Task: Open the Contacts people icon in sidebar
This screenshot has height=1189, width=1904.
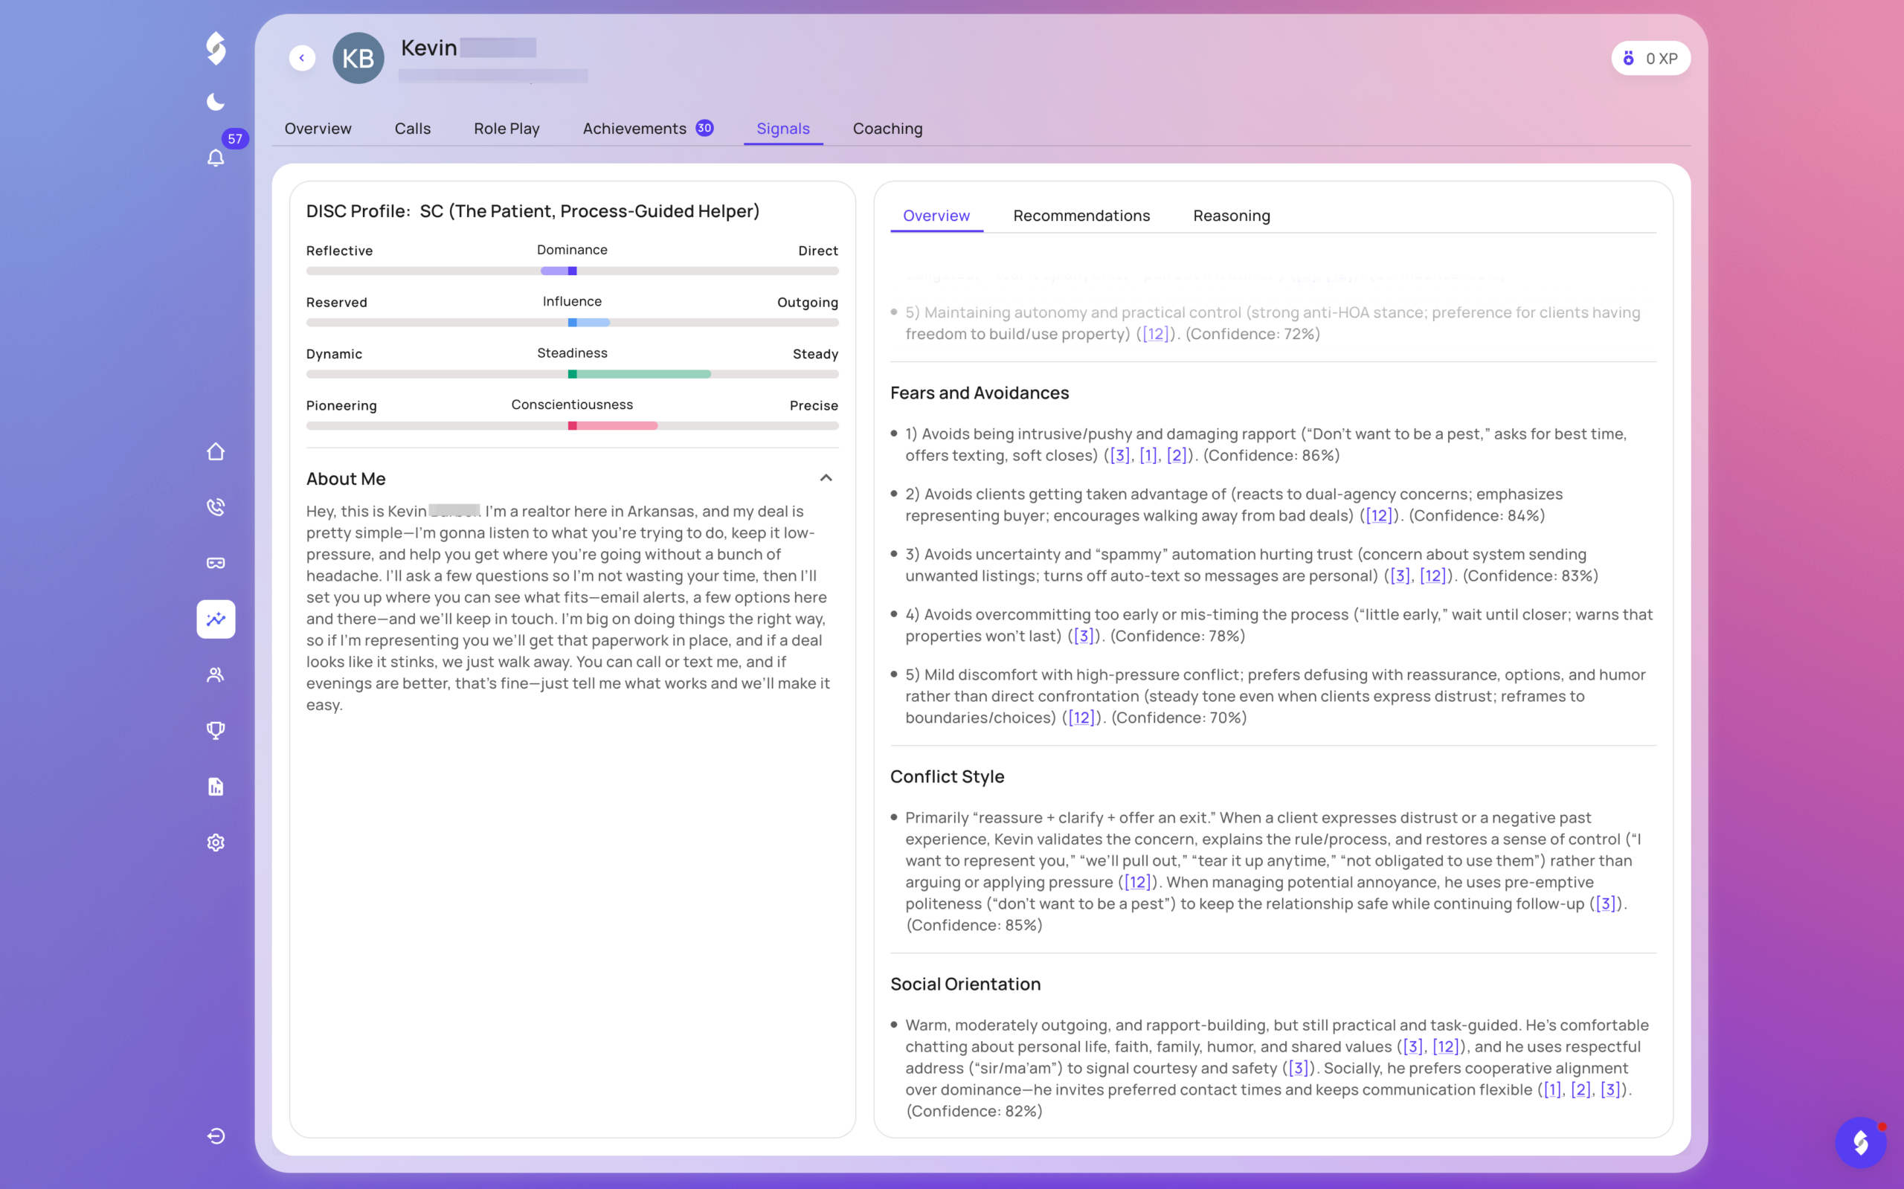Action: pos(216,674)
